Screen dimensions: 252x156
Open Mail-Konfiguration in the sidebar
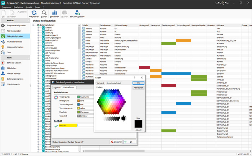[14, 31]
